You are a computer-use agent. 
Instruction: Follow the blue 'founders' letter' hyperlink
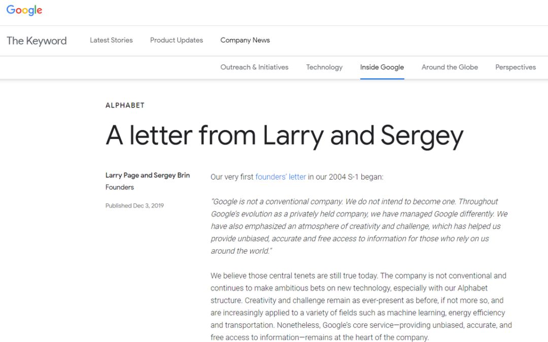281,177
